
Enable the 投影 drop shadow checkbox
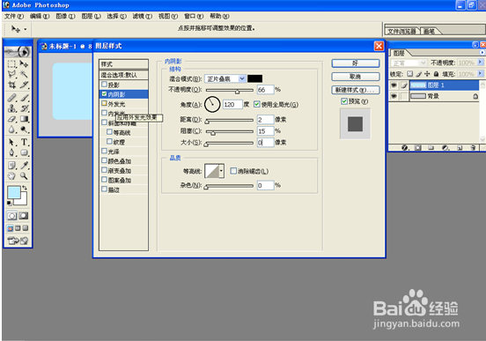[105, 85]
